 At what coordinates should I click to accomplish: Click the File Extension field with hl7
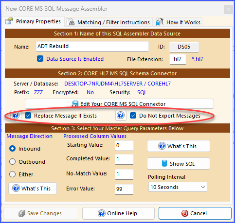click(x=178, y=59)
